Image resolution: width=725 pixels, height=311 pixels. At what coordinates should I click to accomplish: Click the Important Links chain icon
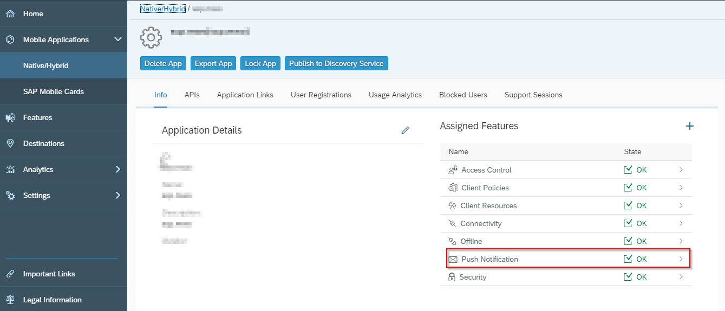coord(10,274)
